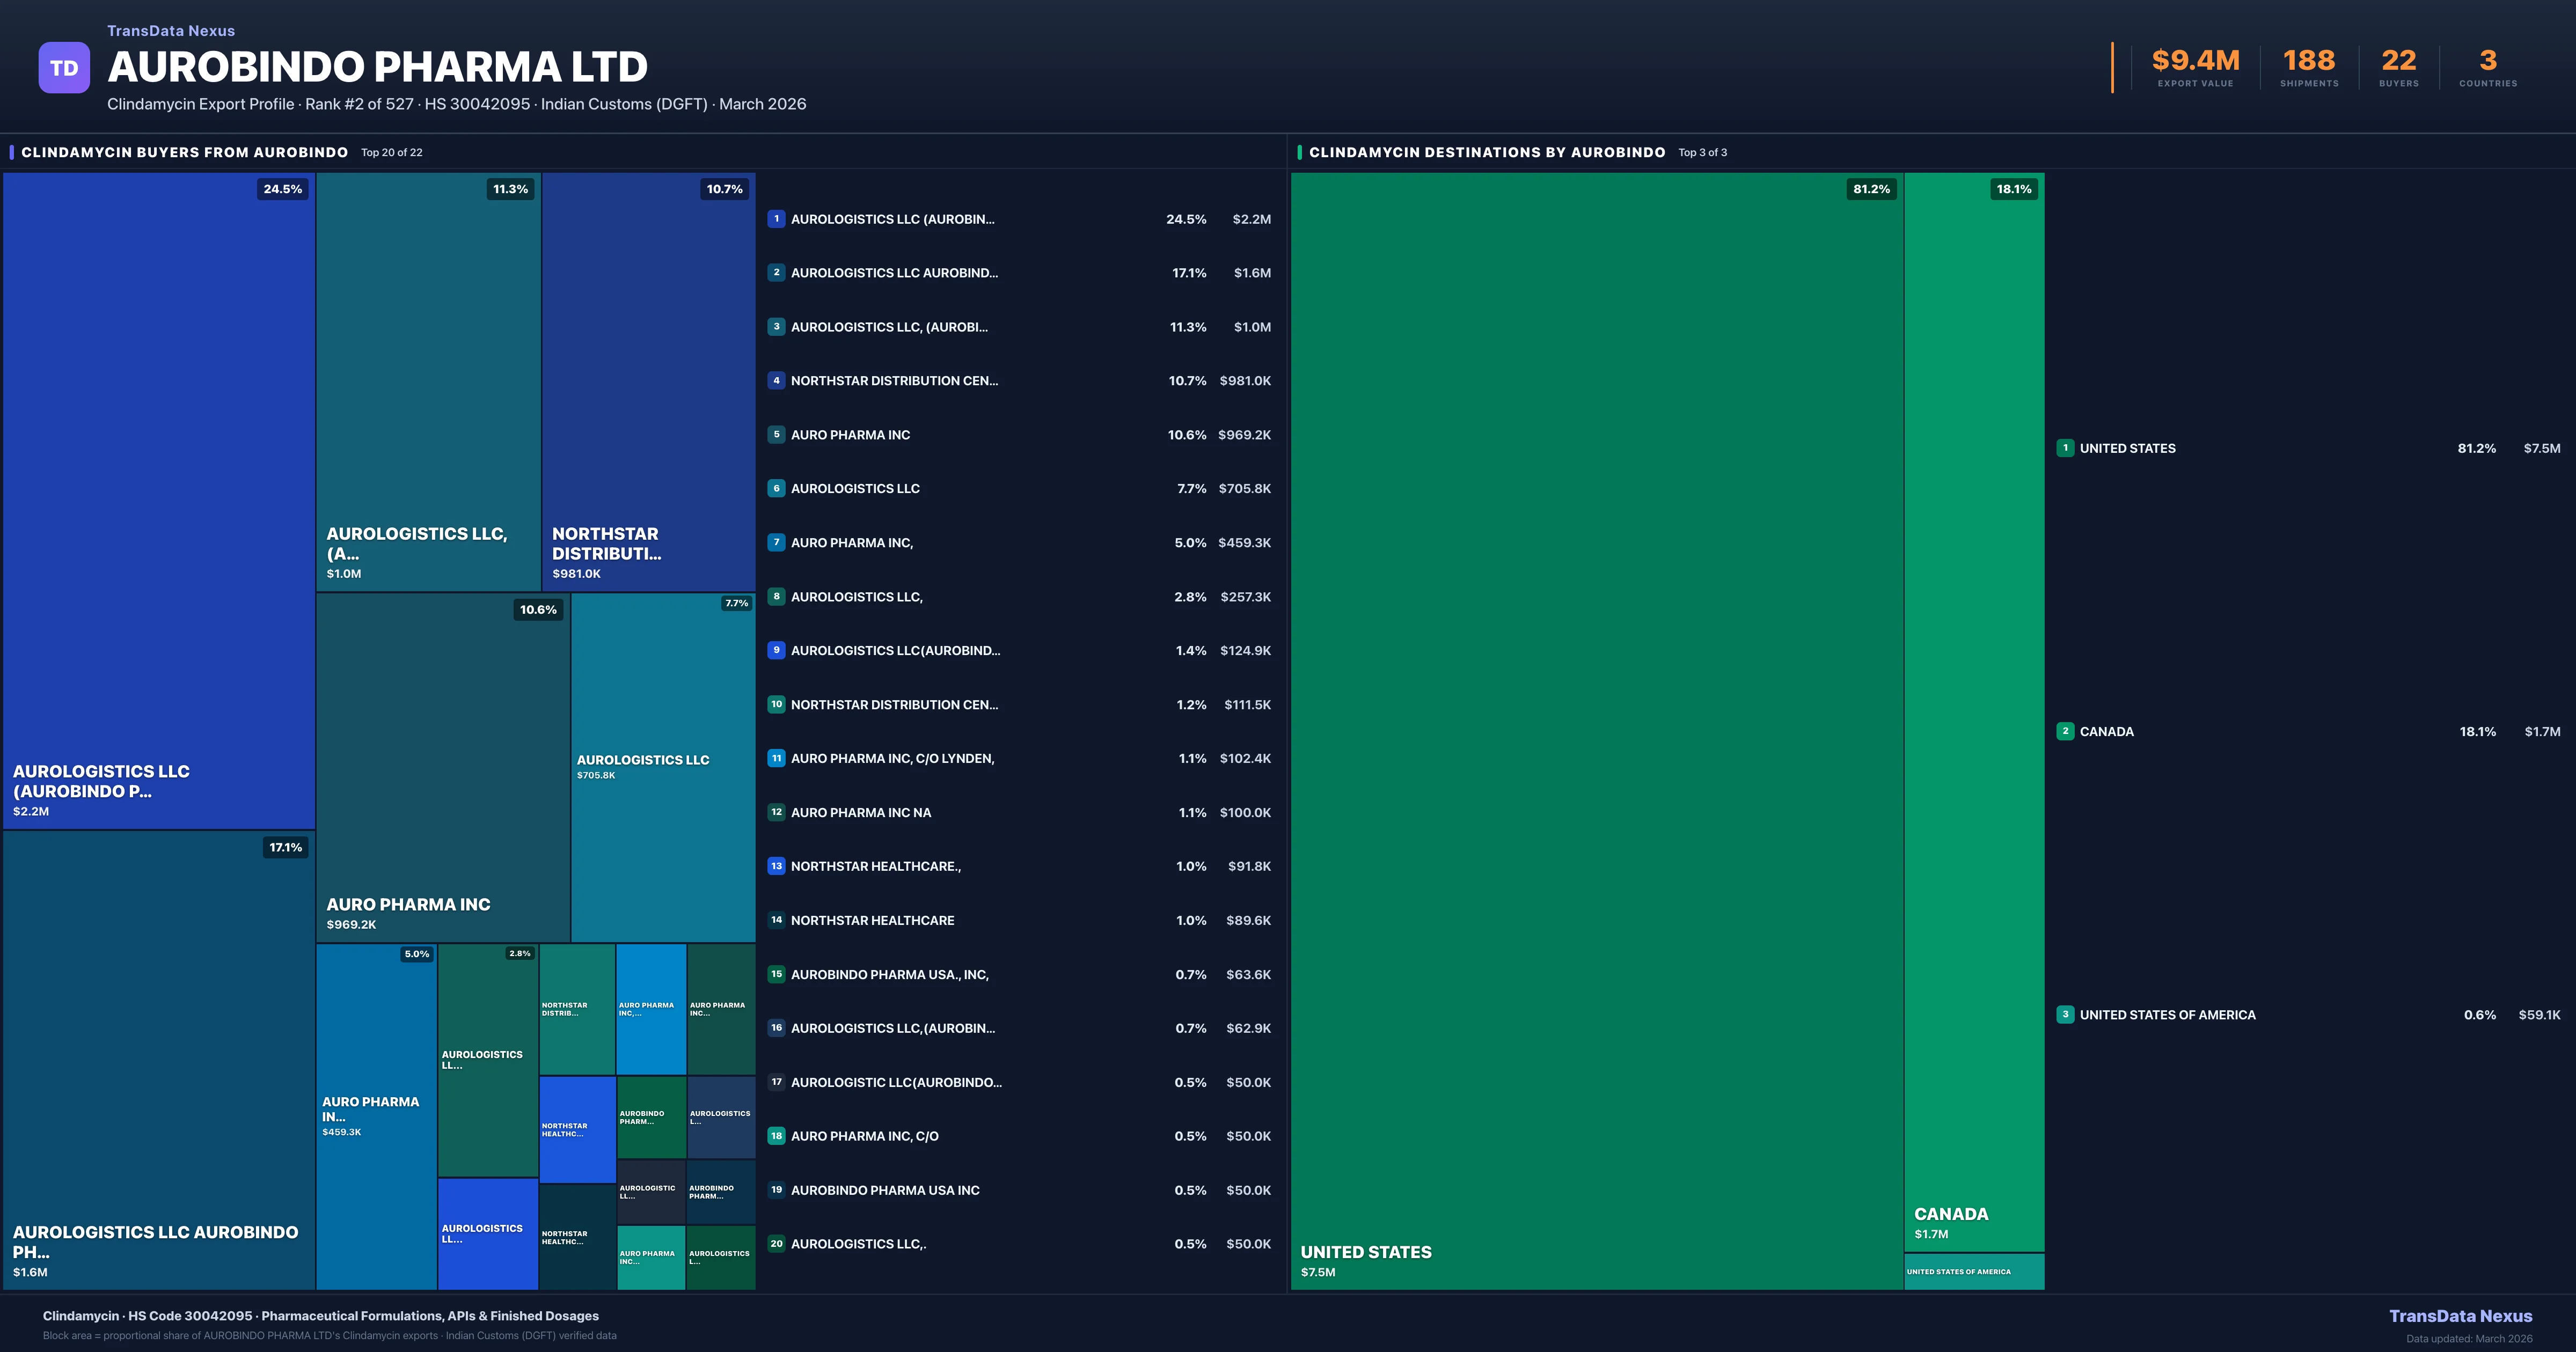2576x1352 pixels.
Task: Click rank badge 1 beside Aurologistics LLC
Action: [776, 219]
